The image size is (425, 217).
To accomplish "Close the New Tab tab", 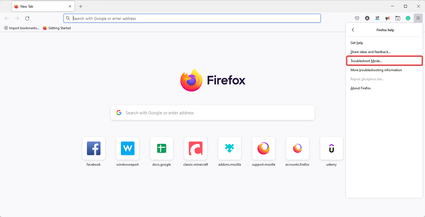I will (x=70, y=6).
